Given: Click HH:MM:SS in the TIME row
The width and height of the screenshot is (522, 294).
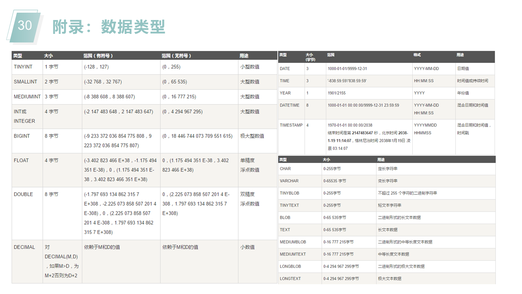Looking at the screenshot, I should click(424, 81).
